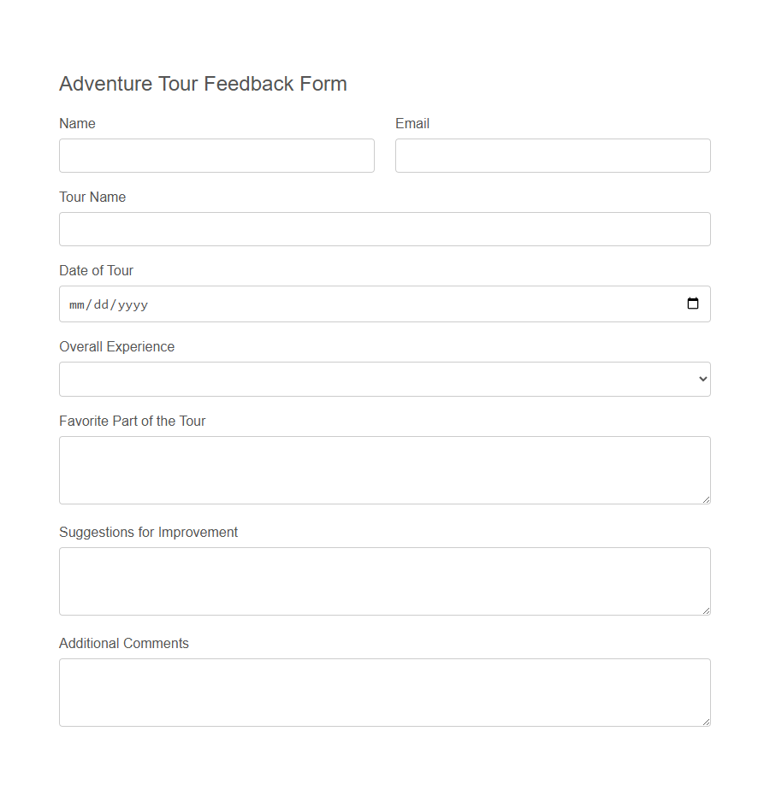Click the Name input field
The height and width of the screenshot is (802, 770).
pyautogui.click(x=216, y=156)
